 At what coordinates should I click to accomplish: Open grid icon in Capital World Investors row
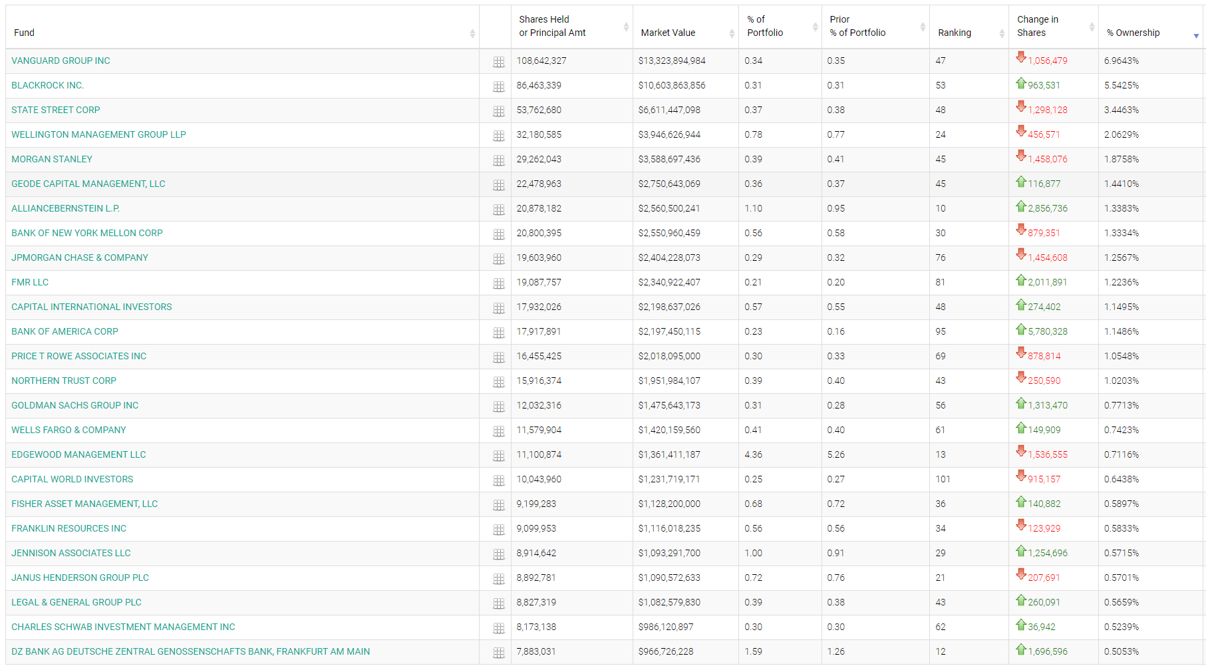pyautogui.click(x=498, y=480)
